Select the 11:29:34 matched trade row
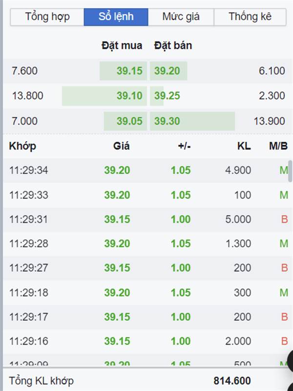Viewport: 293px width, 391px height. point(147,171)
